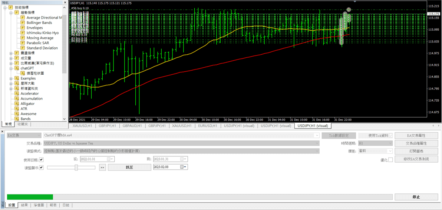Click the Accelerator indicator icon
The height and width of the screenshot is (210, 442).
tap(17, 94)
